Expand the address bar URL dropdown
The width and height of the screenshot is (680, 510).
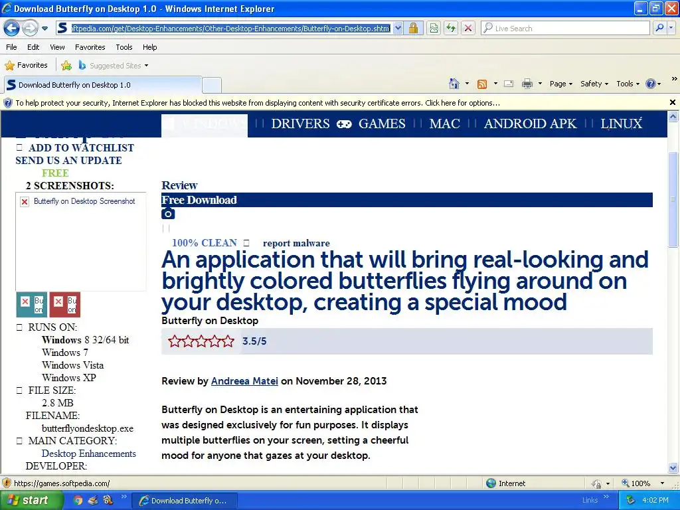tap(398, 29)
